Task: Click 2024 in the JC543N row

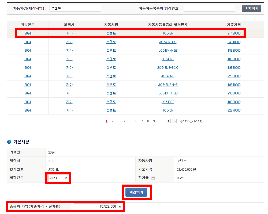Action: point(28,33)
